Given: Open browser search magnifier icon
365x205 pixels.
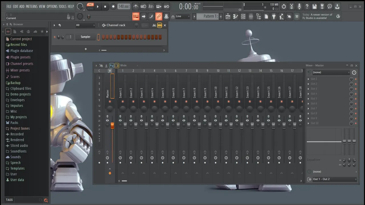Looking at the screenshot, I should tap(46, 200).
